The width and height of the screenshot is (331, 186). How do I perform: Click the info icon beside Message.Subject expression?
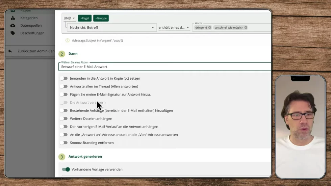tap(68, 41)
